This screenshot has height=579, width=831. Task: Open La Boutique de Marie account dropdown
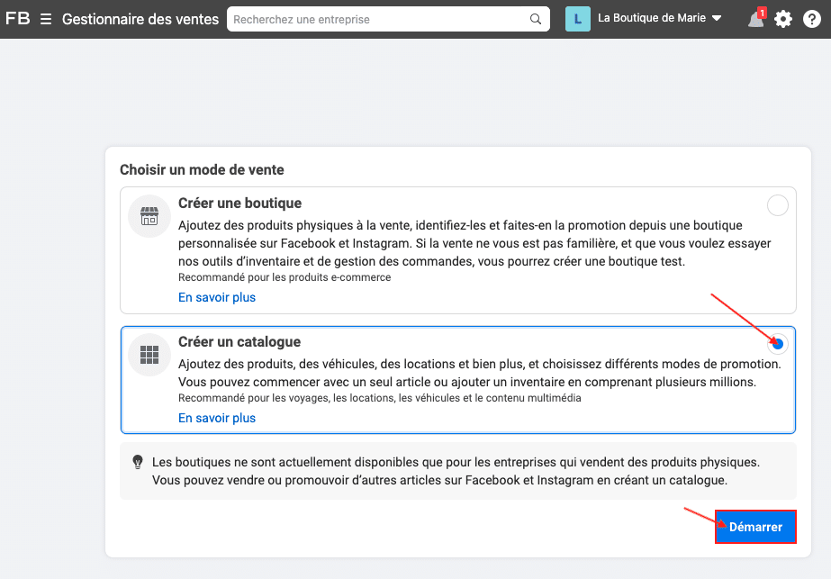655,16
